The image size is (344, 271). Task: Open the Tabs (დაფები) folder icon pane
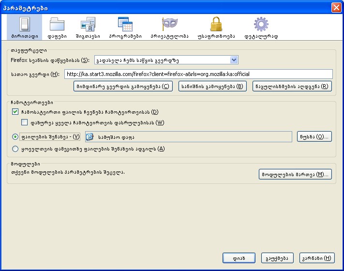[57, 27]
